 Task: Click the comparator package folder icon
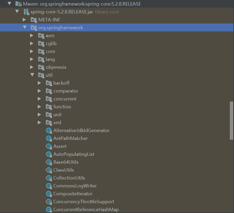[x=49, y=91]
